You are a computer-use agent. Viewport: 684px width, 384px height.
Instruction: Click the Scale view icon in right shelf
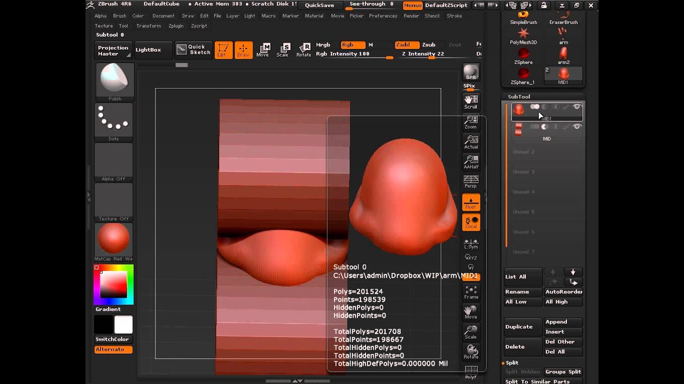[x=471, y=332]
